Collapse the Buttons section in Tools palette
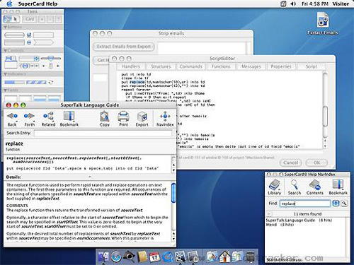 coord(6,28)
